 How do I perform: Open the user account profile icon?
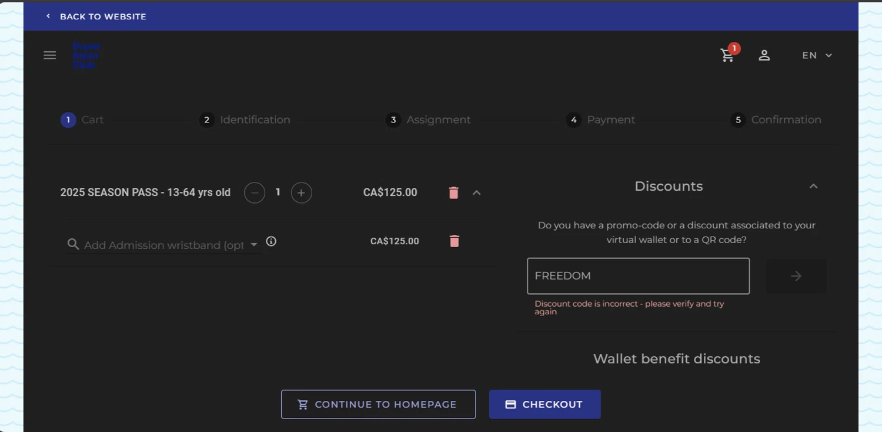[764, 55]
